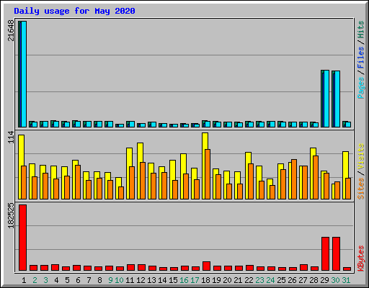Click the red KBytes legend label
This screenshot has height=288, width=369.
tap(360, 258)
